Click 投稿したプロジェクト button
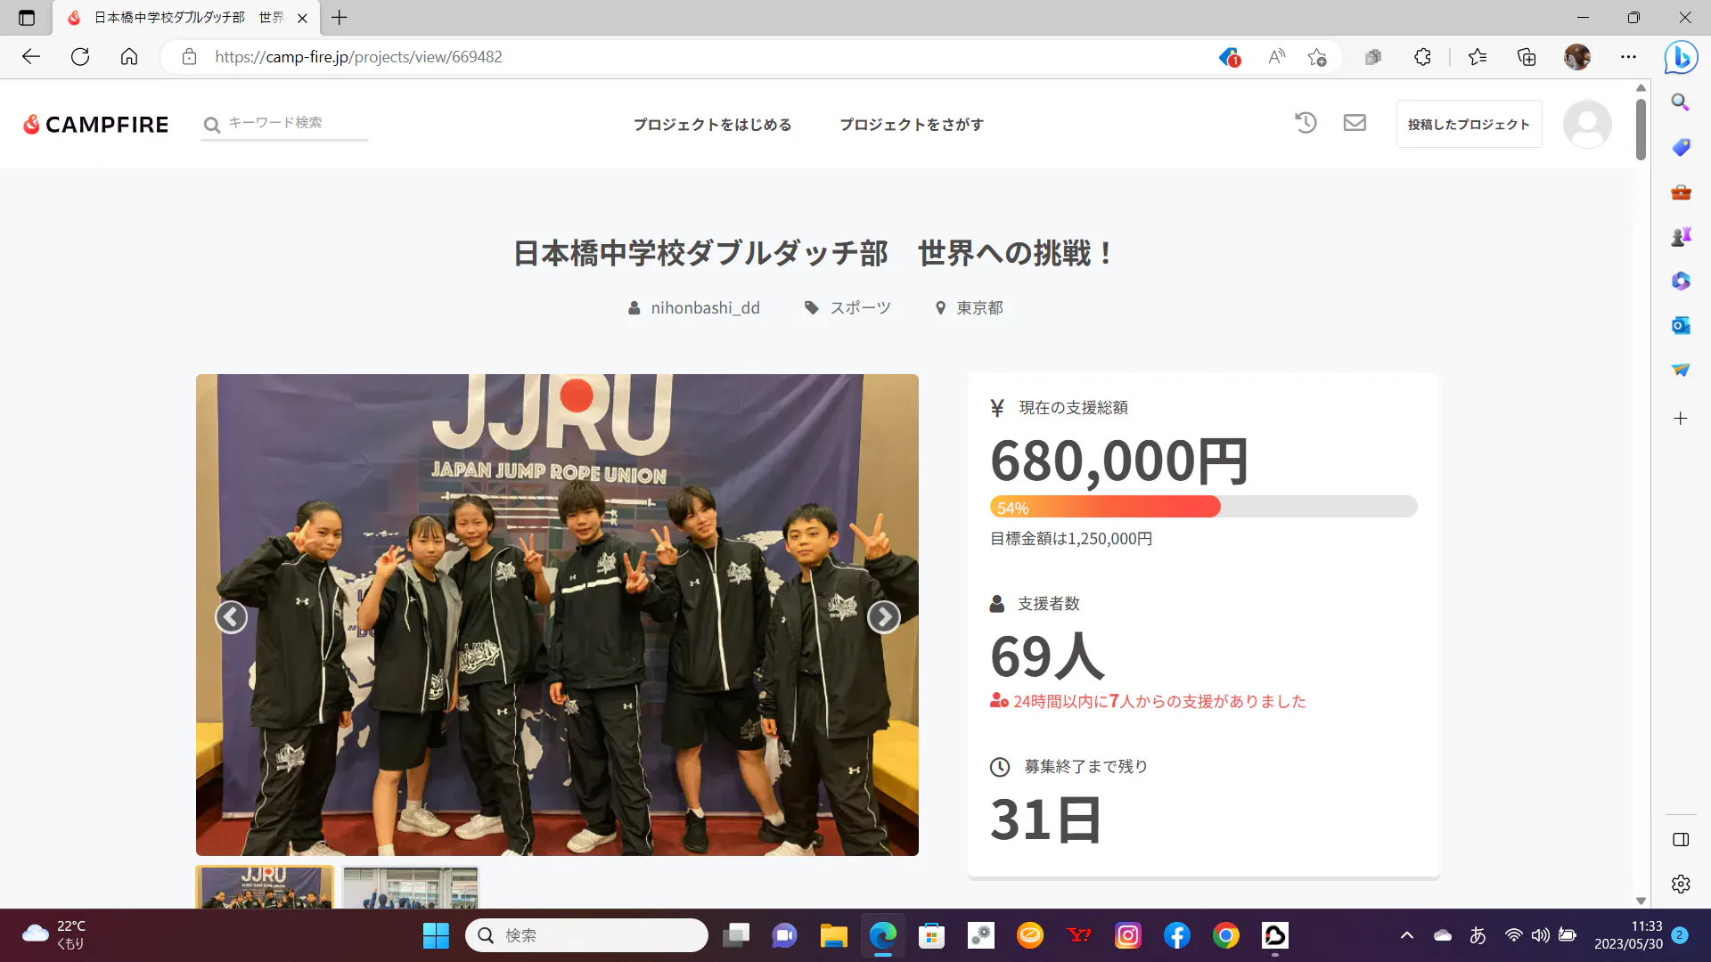 1469,125
